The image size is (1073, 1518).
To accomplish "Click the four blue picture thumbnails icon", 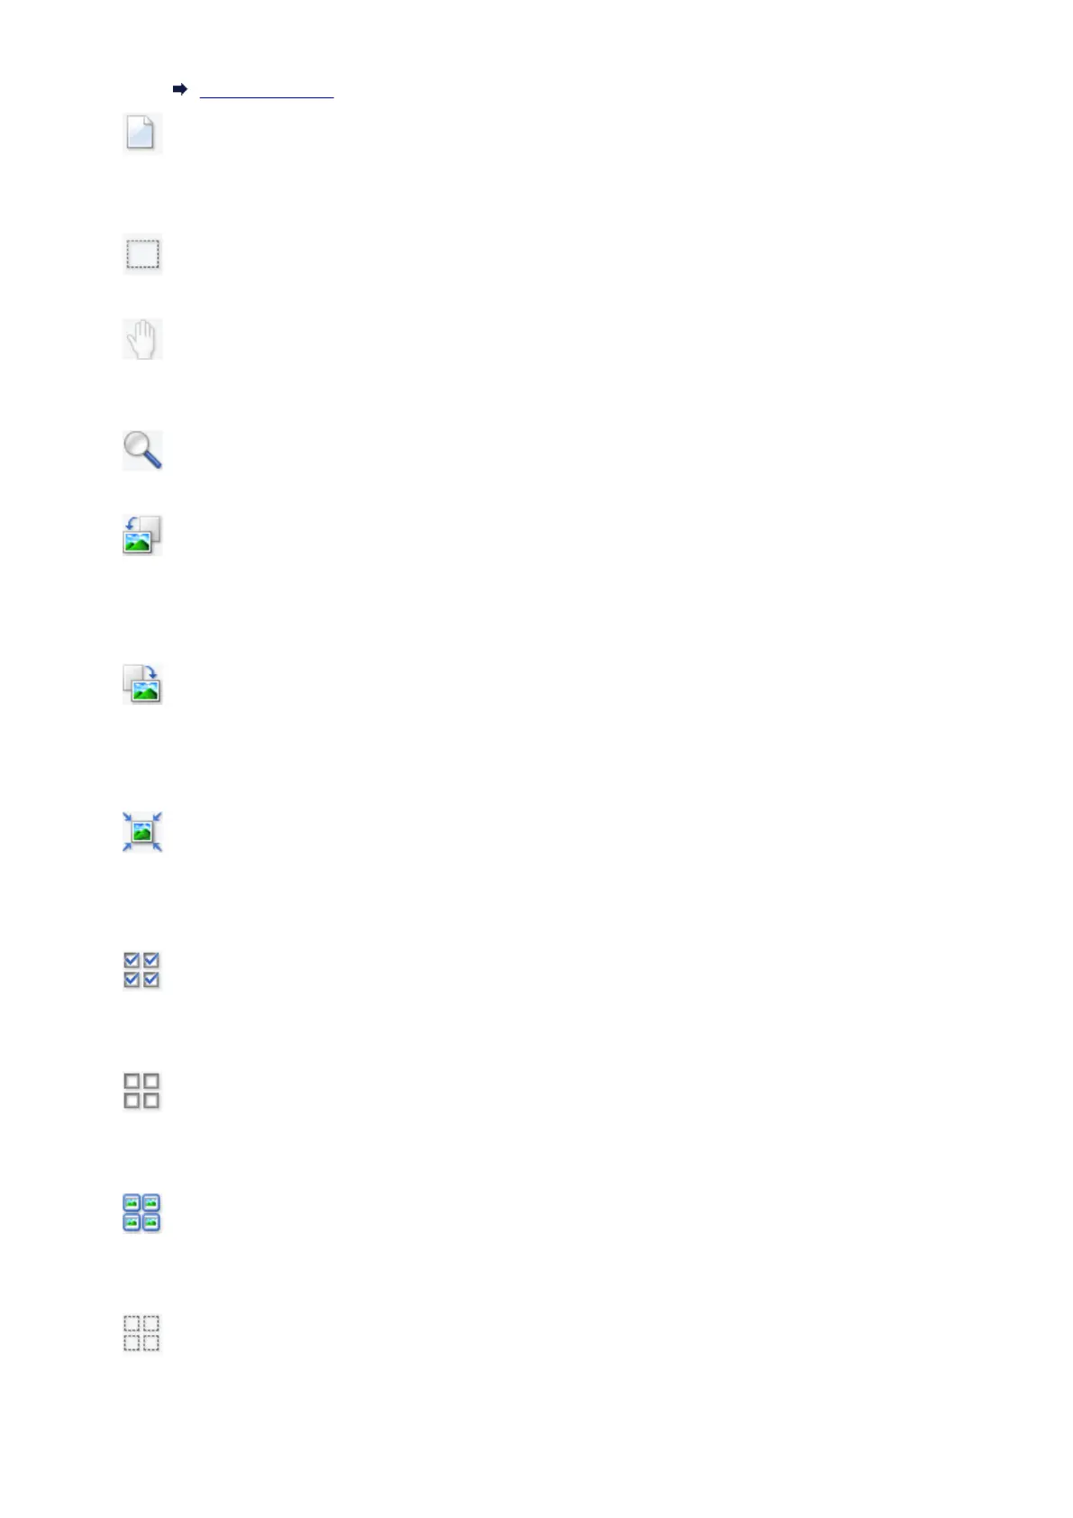I will [142, 1212].
